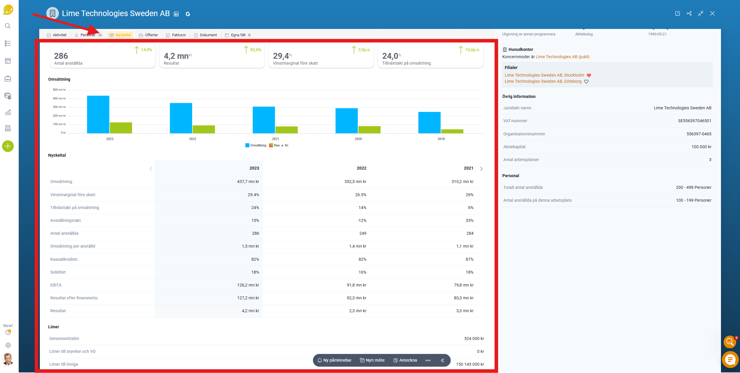
Task: Show later years with the right chevron
Action: (x=481, y=169)
